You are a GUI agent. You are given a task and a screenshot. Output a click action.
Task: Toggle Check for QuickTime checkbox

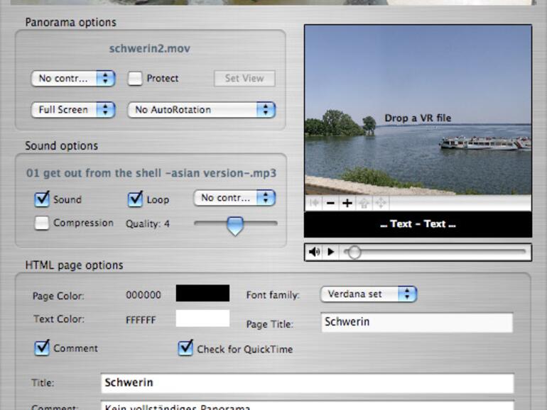click(x=185, y=348)
